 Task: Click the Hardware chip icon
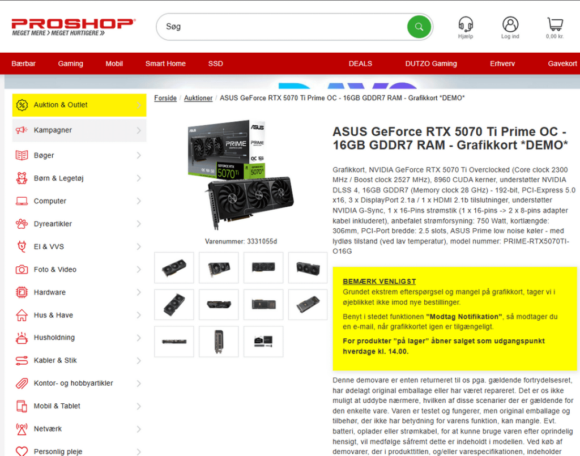22,292
